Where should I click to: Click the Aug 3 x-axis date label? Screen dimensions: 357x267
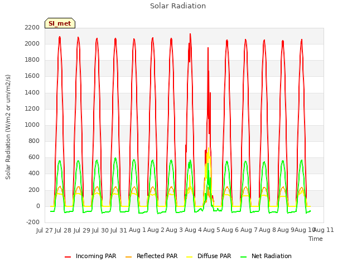coord(175,230)
